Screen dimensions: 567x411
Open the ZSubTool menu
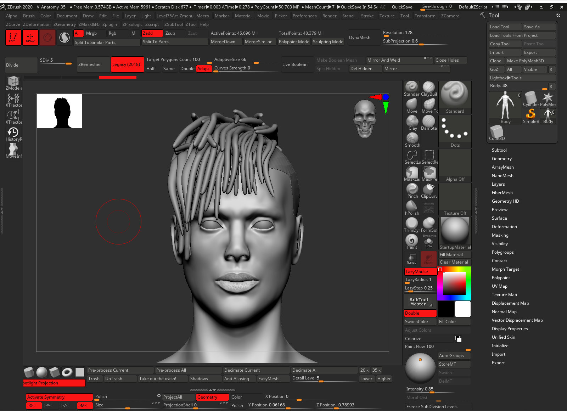point(173,24)
